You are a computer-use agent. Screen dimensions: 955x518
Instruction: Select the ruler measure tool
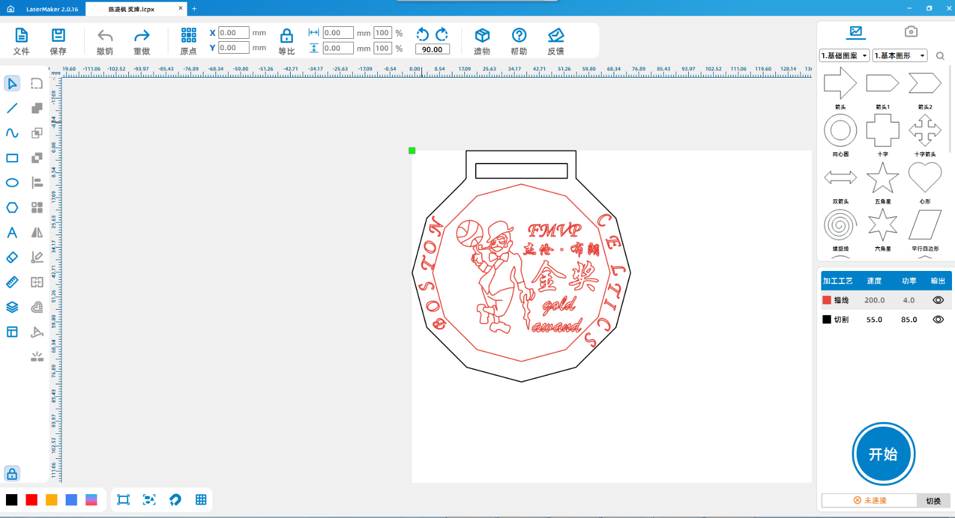(12, 282)
